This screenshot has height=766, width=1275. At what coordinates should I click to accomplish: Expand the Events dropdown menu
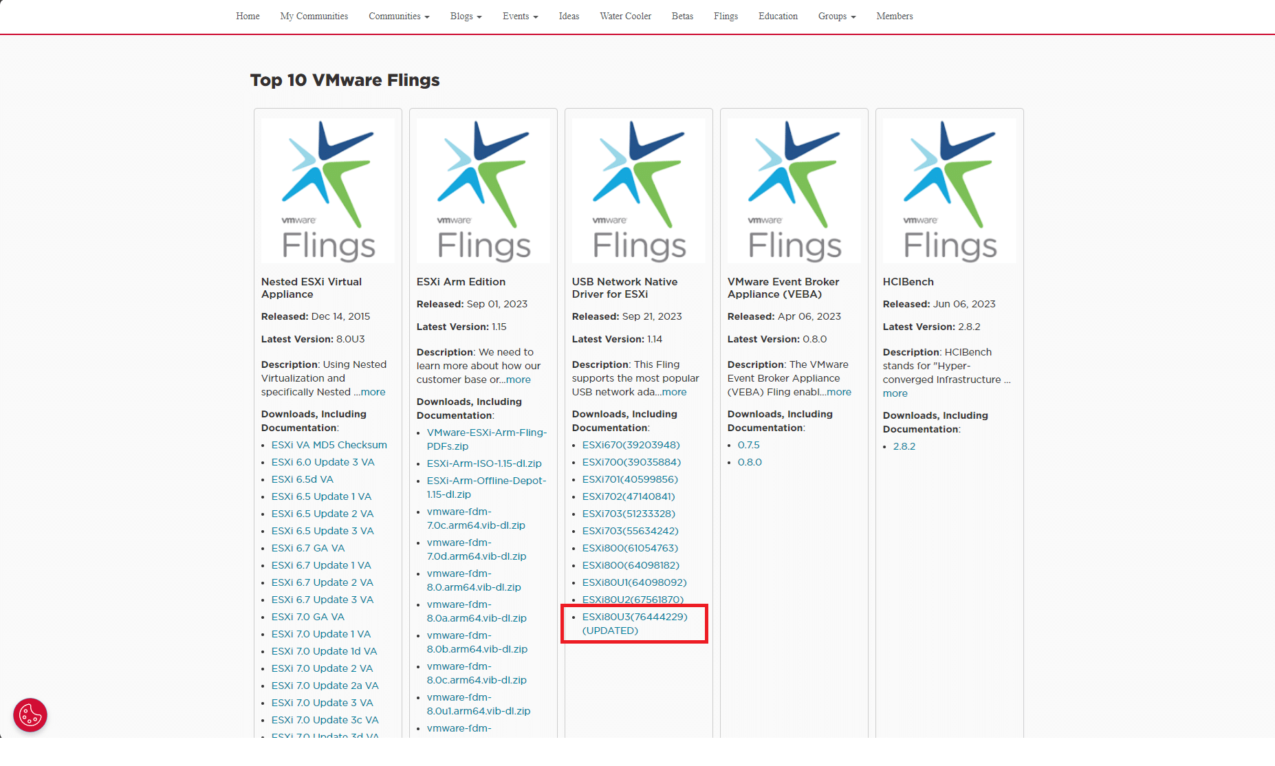(520, 16)
